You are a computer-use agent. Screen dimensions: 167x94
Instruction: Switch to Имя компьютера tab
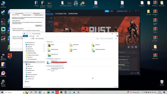pos(19,13)
